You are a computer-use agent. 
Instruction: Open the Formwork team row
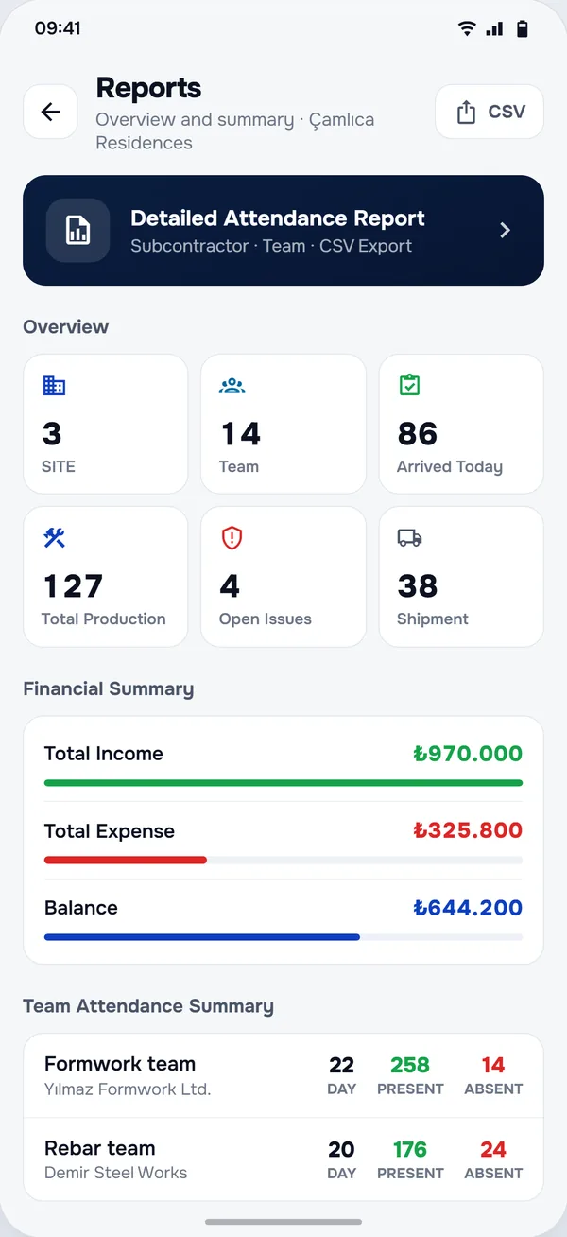(283, 1075)
